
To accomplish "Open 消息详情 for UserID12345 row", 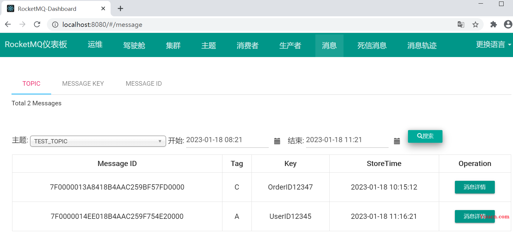I will 475,216.
